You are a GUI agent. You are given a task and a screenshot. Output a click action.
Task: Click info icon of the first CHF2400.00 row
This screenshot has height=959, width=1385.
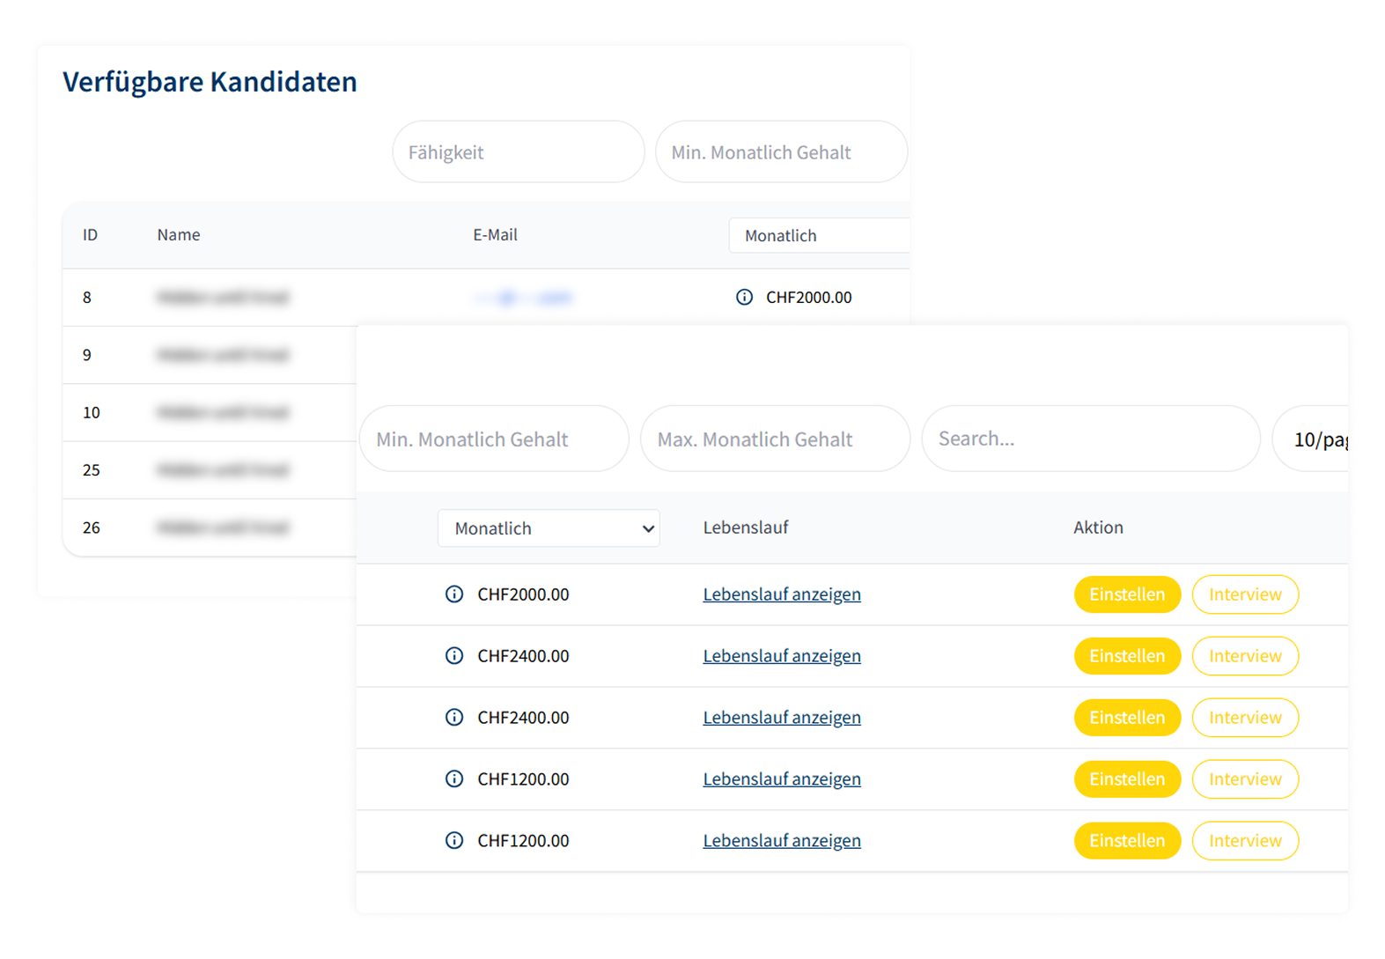coord(454,656)
